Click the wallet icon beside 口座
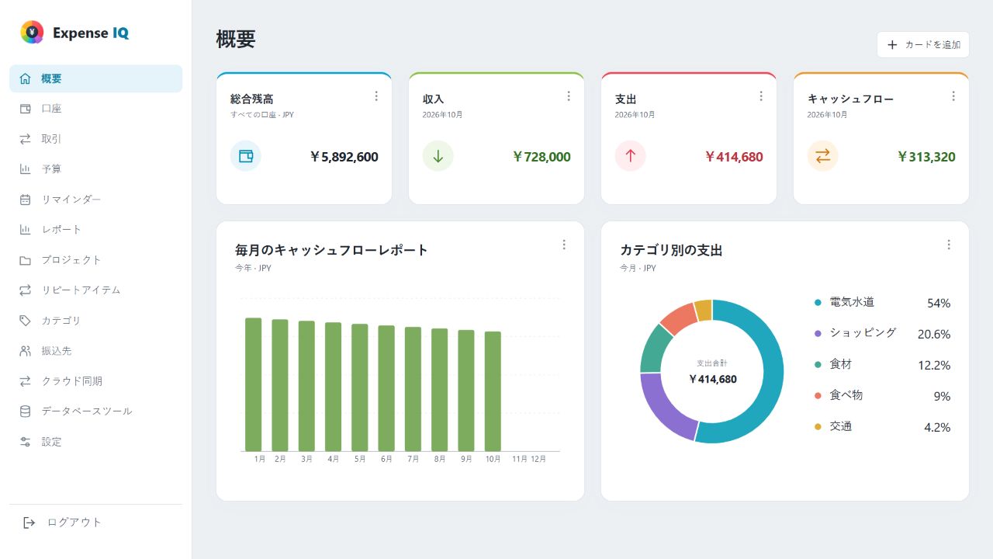993x559 pixels. click(26, 109)
